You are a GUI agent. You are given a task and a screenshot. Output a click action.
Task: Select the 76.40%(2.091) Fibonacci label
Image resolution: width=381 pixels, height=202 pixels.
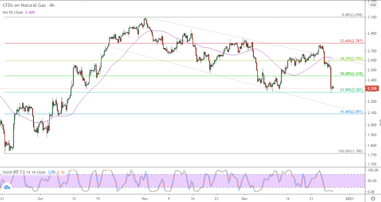pos(351,112)
